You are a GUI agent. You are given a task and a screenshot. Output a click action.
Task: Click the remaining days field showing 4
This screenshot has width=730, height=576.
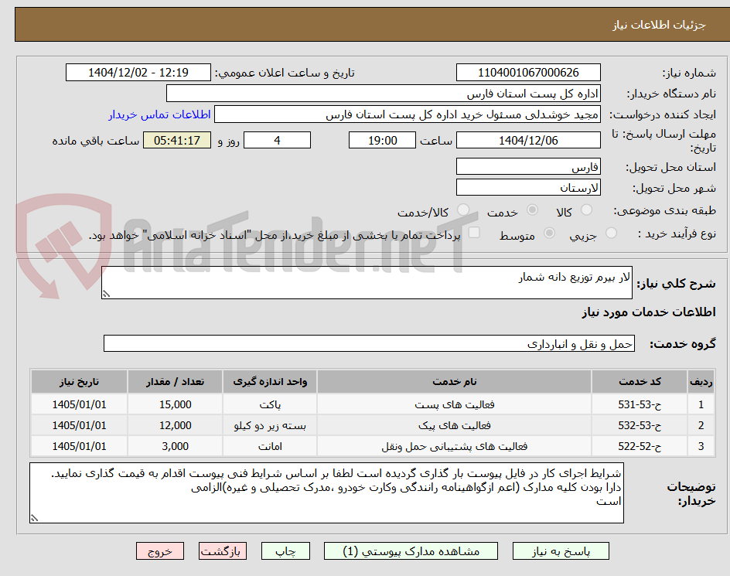click(x=277, y=140)
